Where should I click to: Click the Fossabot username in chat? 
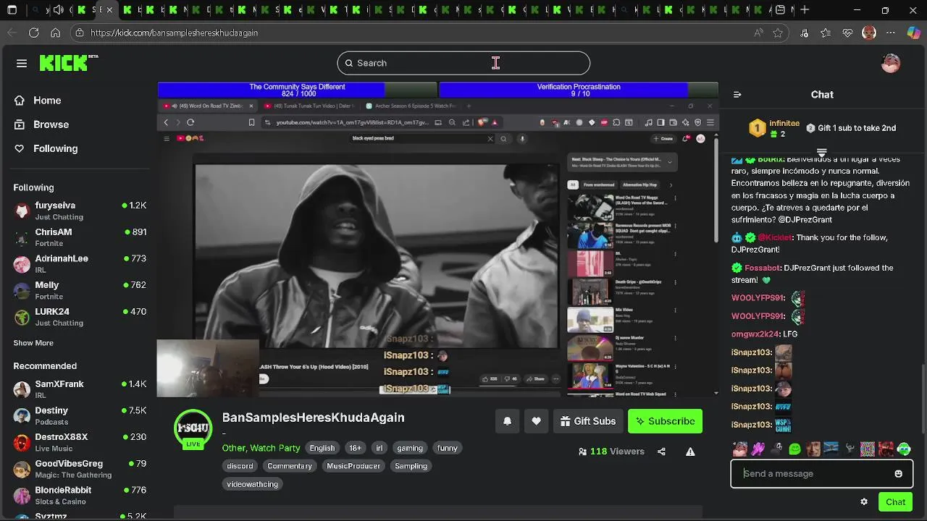[x=762, y=268]
